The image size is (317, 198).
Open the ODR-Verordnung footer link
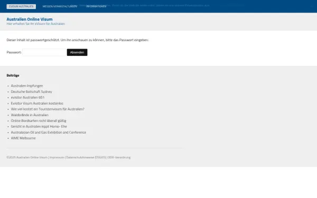click(119, 157)
